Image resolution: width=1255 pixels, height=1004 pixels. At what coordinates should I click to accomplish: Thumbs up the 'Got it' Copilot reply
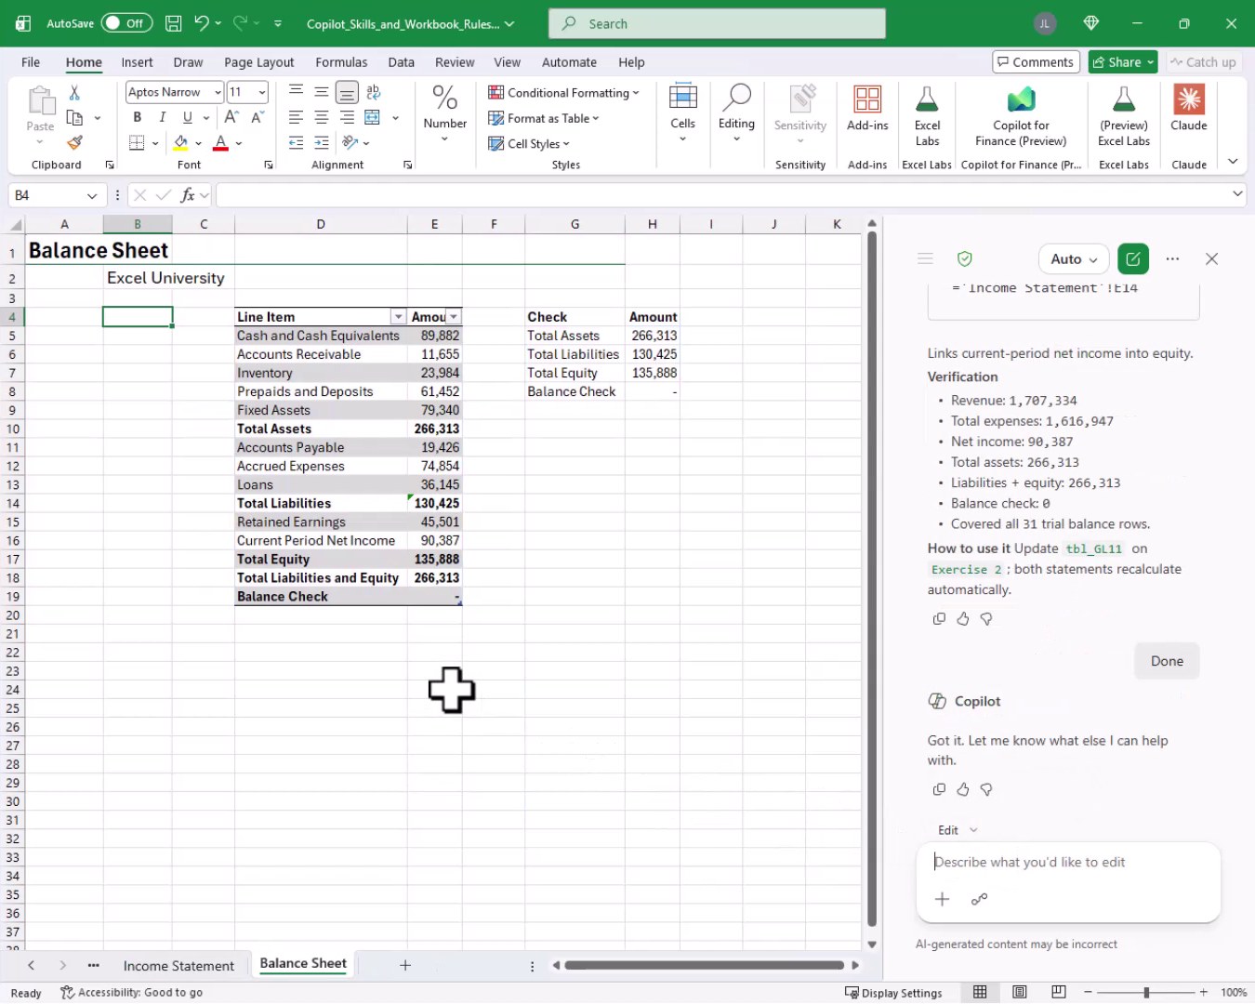963,789
